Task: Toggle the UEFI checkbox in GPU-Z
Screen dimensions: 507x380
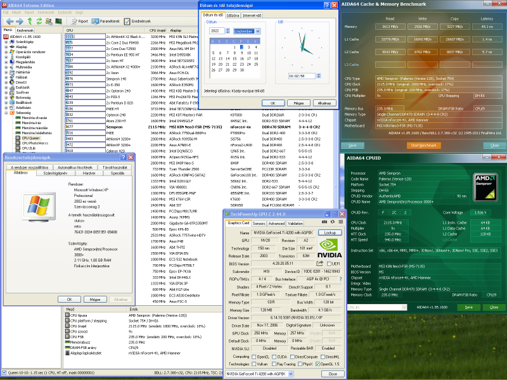Action: pos(329,263)
